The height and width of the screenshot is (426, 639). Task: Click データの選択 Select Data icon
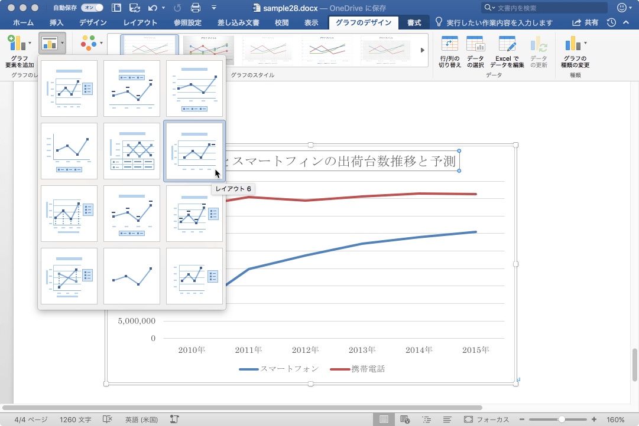pyautogui.click(x=475, y=52)
